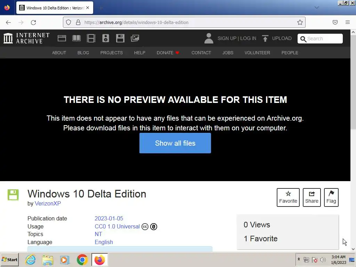This screenshot has height=267, width=356.
Task: Click the CC Zero public domain icon
Action: click(154, 227)
